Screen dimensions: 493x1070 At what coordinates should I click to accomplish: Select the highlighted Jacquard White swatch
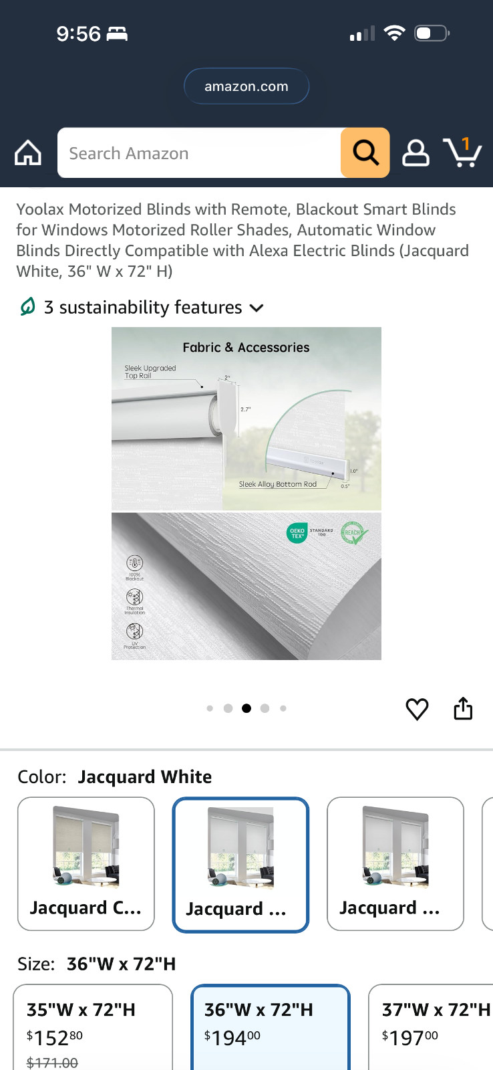tap(240, 865)
